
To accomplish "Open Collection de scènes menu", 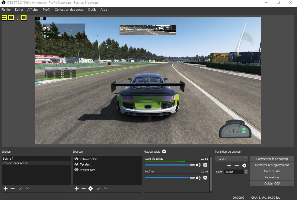I will click(x=69, y=10).
